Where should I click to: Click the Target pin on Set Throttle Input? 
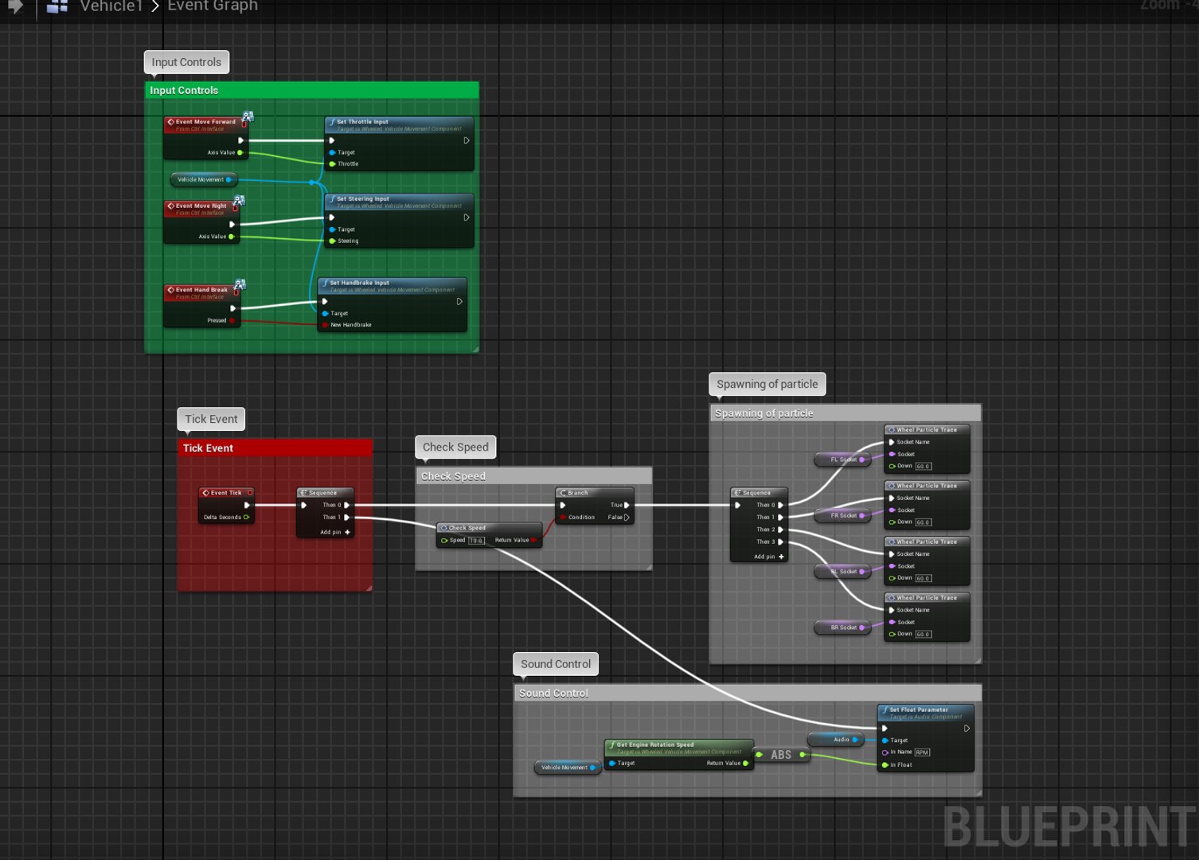click(333, 152)
